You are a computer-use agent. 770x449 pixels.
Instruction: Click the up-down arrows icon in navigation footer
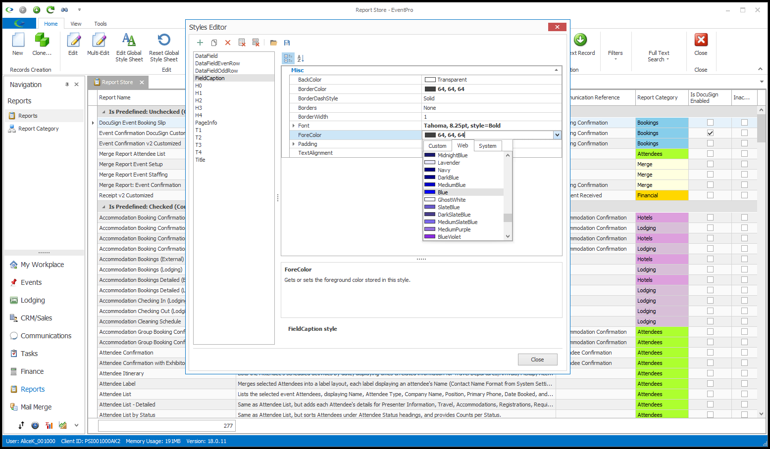(x=21, y=425)
